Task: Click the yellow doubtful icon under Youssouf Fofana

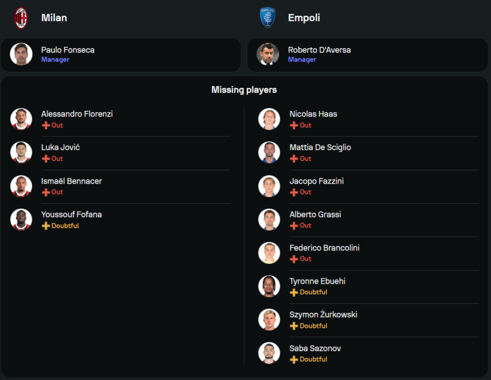Action: (x=46, y=226)
